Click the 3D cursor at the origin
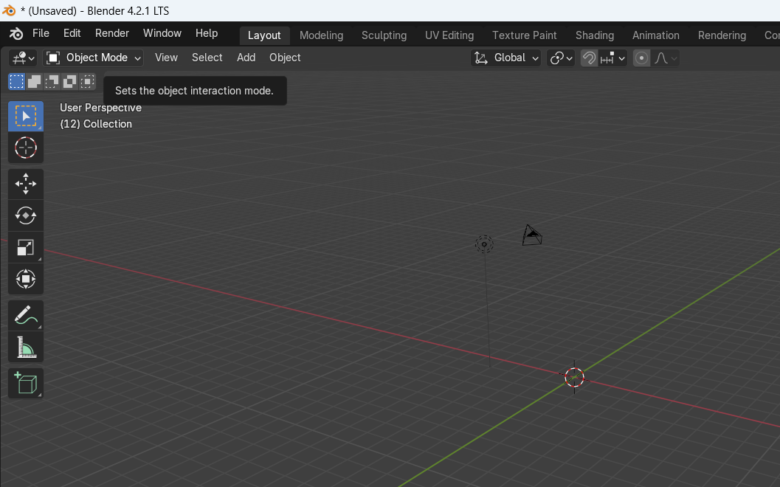 coord(575,378)
